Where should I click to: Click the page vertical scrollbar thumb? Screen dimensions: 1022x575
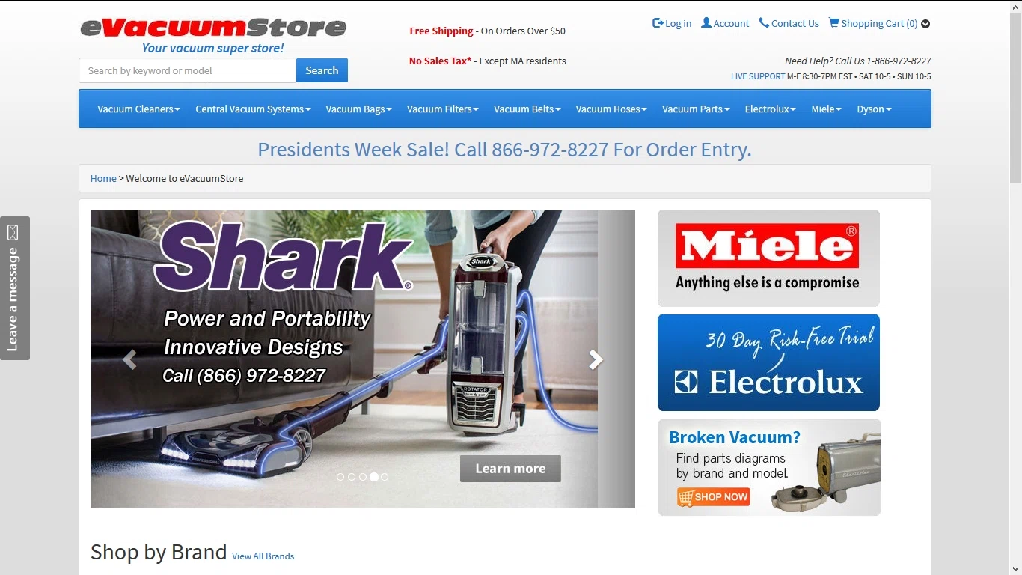pos(1015,97)
